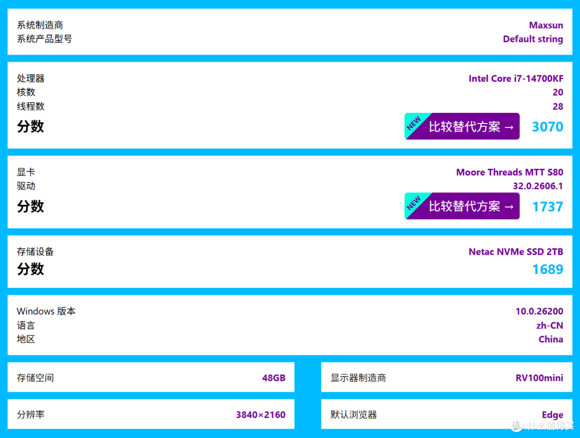This screenshot has width=580, height=438.
Task: Click the 系统产品型号 label
Action: pos(45,39)
